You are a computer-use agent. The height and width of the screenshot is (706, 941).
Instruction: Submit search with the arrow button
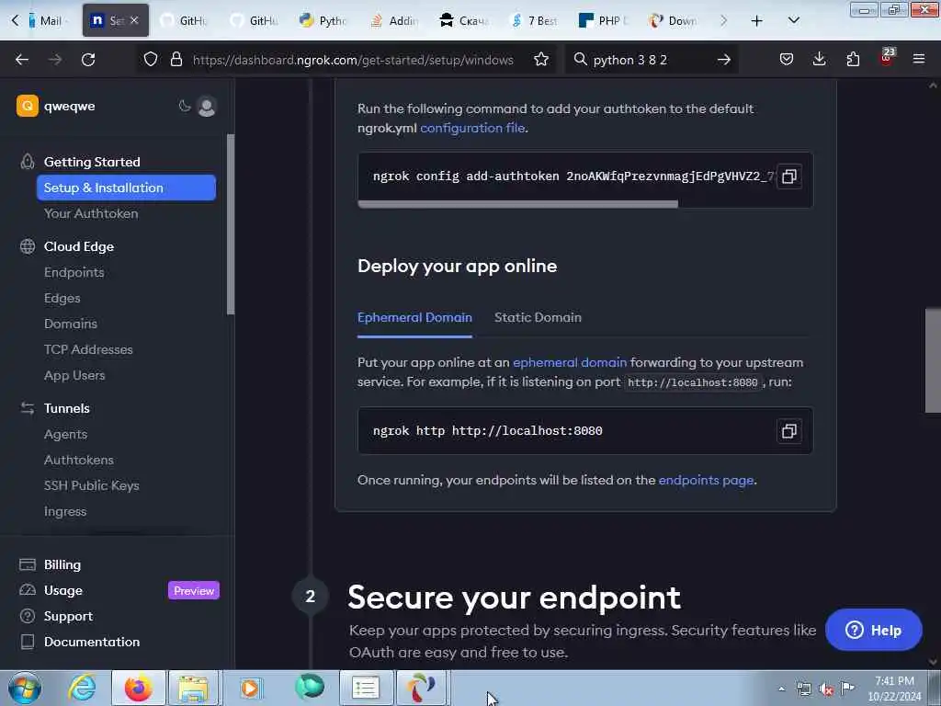click(x=724, y=60)
